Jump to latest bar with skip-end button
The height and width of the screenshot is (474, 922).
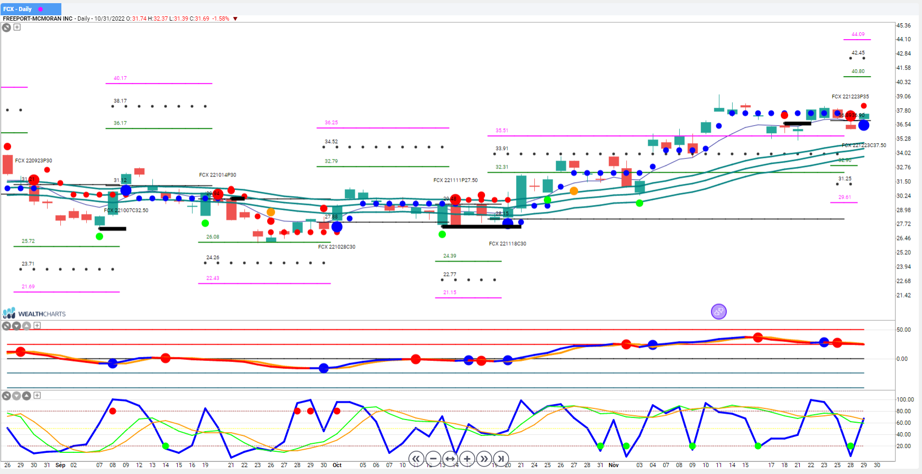[x=501, y=459]
